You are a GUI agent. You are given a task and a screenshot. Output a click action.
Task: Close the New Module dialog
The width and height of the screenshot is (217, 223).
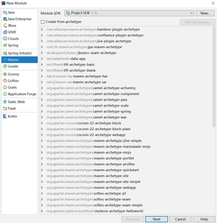point(213,3)
